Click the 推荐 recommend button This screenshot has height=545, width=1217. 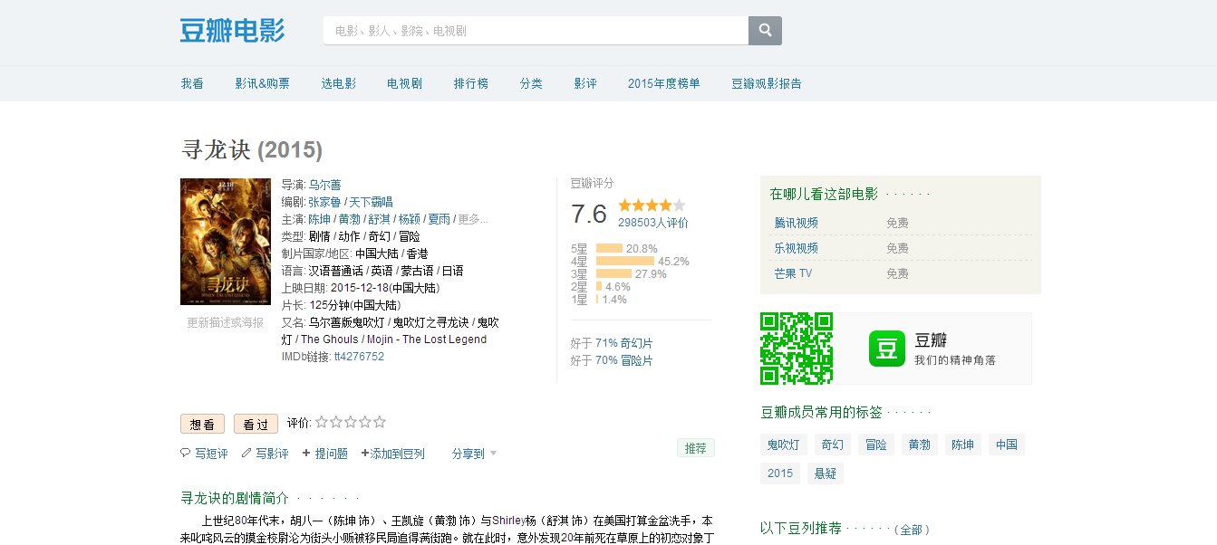695,447
